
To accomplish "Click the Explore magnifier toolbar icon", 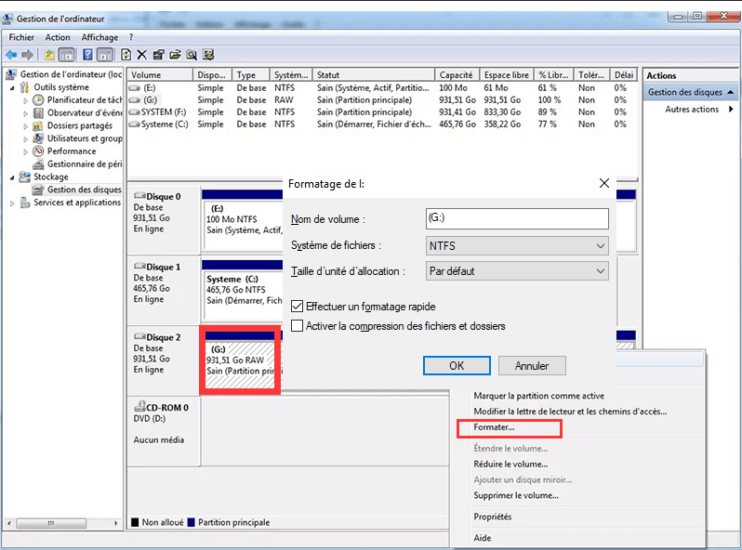I will point(192,55).
